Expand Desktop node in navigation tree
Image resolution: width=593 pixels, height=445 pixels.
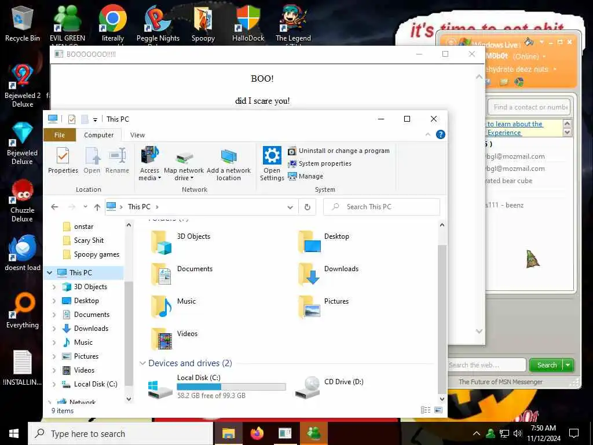tap(54, 301)
